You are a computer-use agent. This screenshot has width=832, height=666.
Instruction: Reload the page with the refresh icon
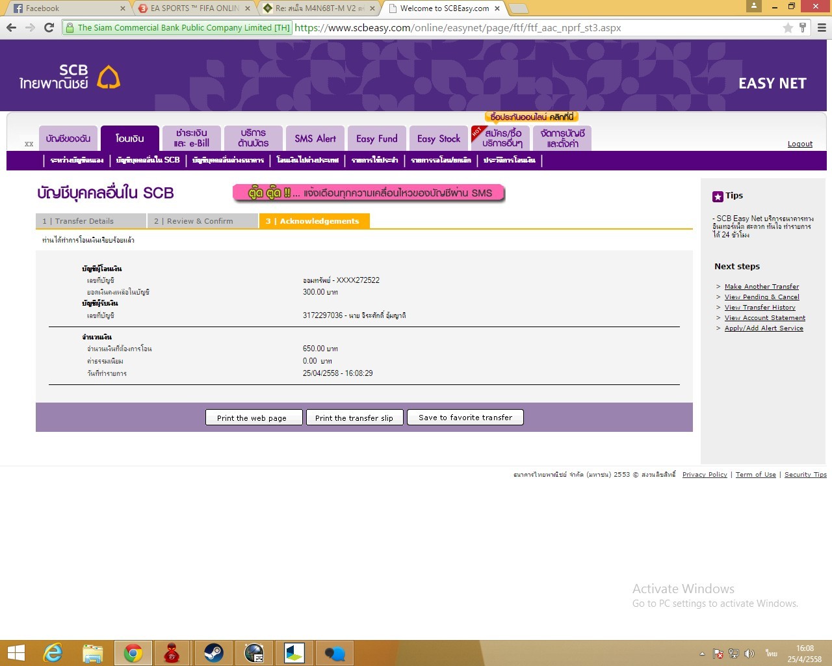(49, 27)
